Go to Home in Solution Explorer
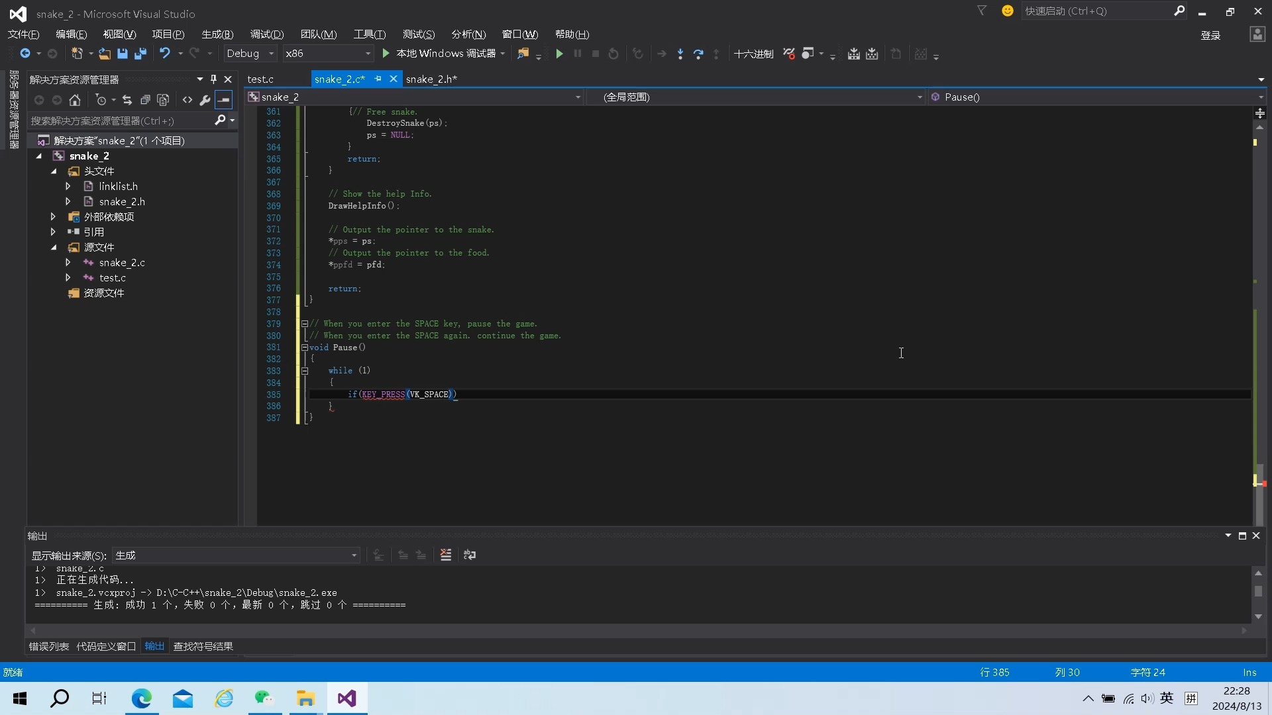Screen dimensions: 1272x715 (x=75, y=100)
